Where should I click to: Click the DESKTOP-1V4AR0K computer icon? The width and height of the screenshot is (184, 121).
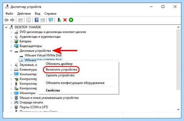pyautogui.click(x=11, y=27)
